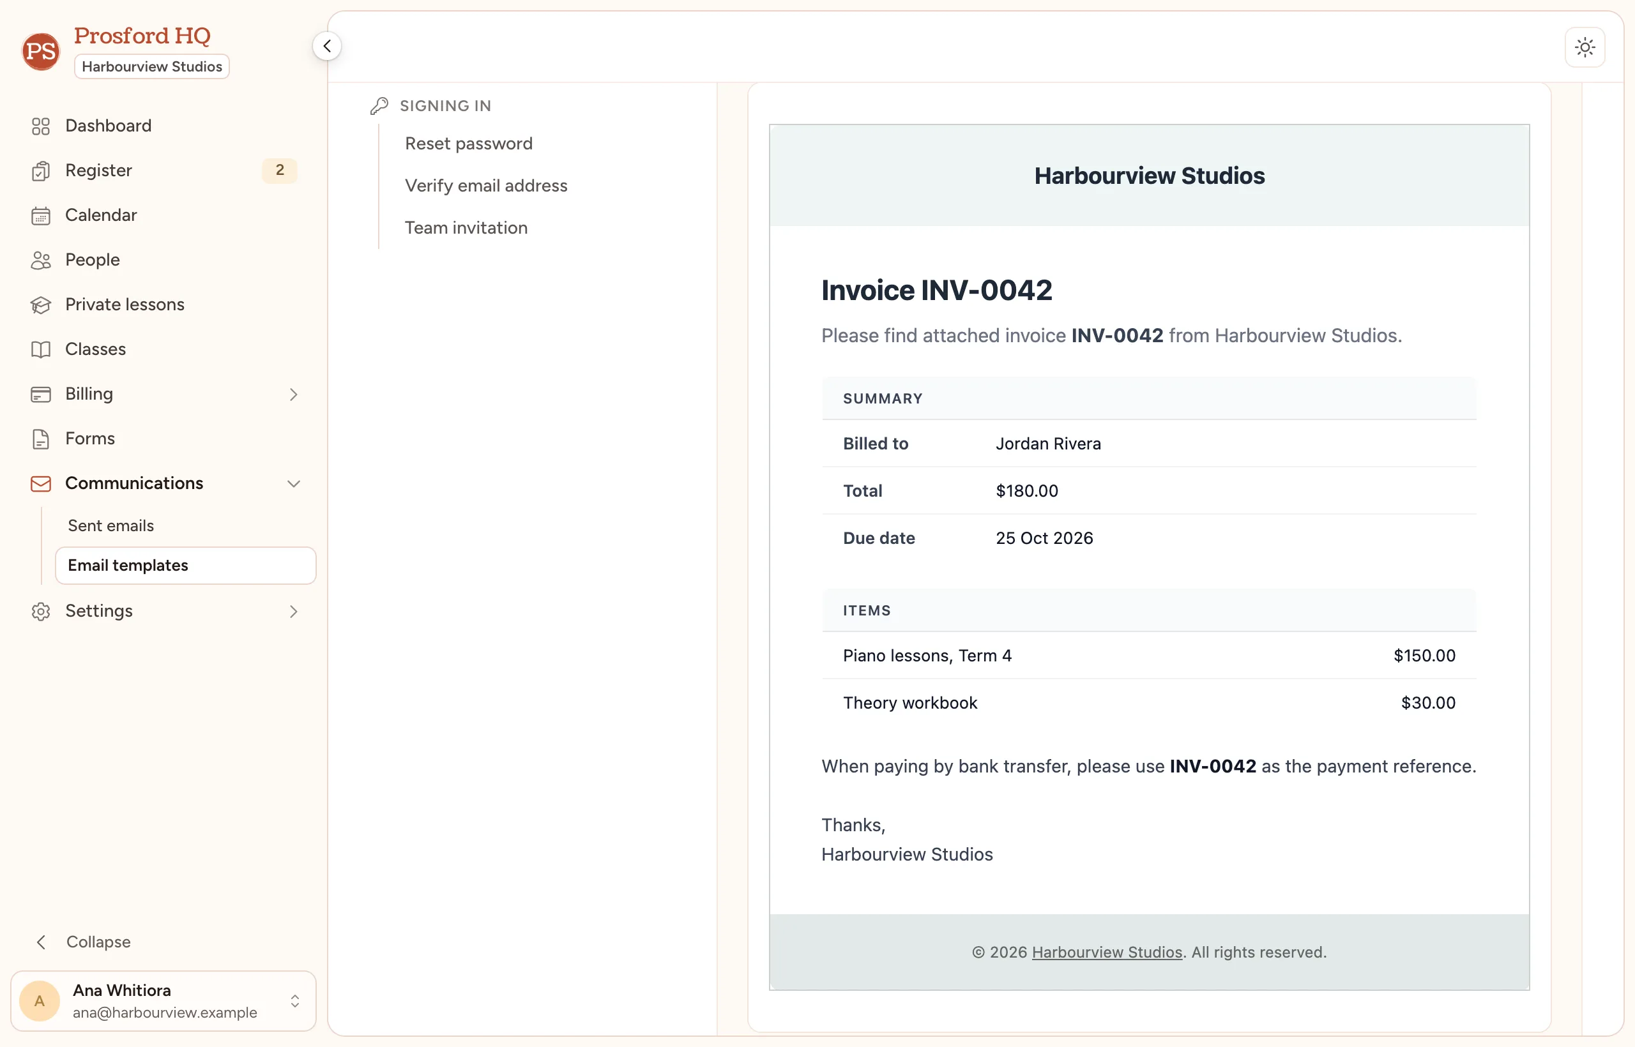1635x1047 pixels.
Task: Click the $180.00 total value
Action: 1027,491
